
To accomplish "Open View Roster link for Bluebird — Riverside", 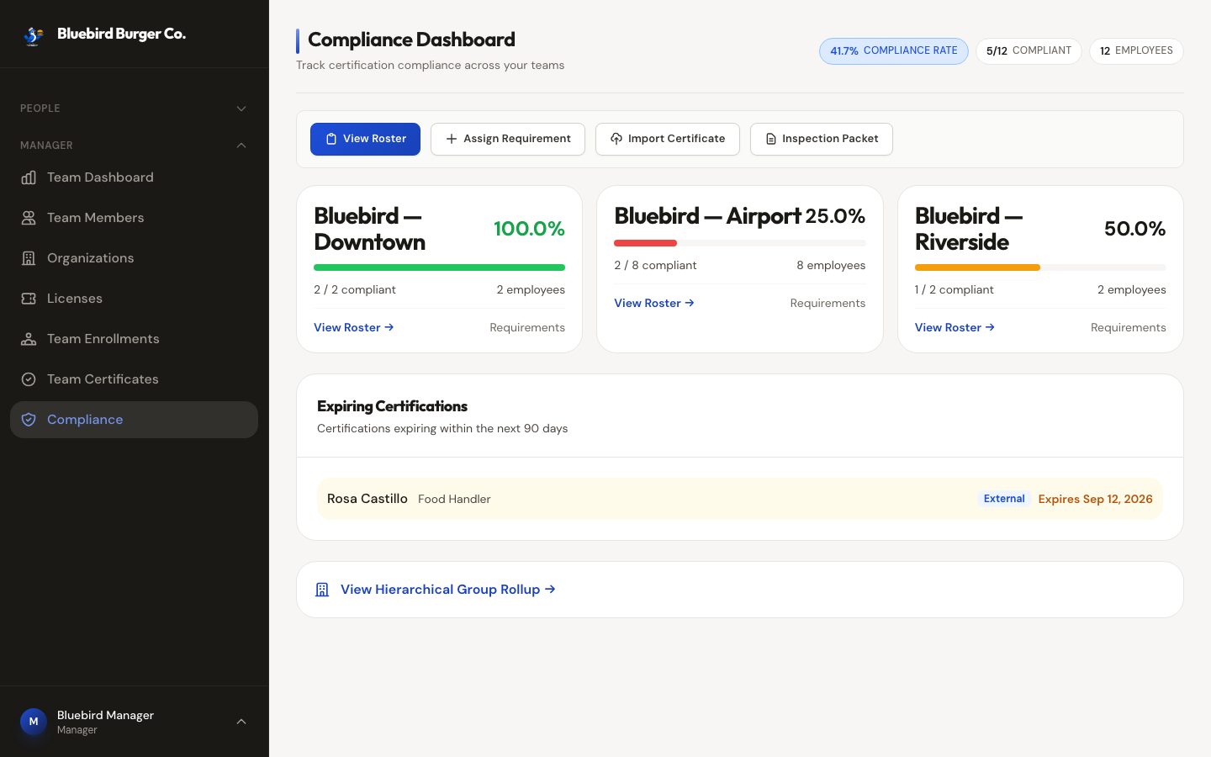I will pos(955,327).
